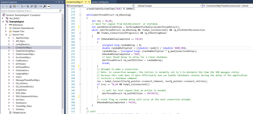Collapse the if block at line 287
Viewport: 253px width, 114px height.
point(80,39)
